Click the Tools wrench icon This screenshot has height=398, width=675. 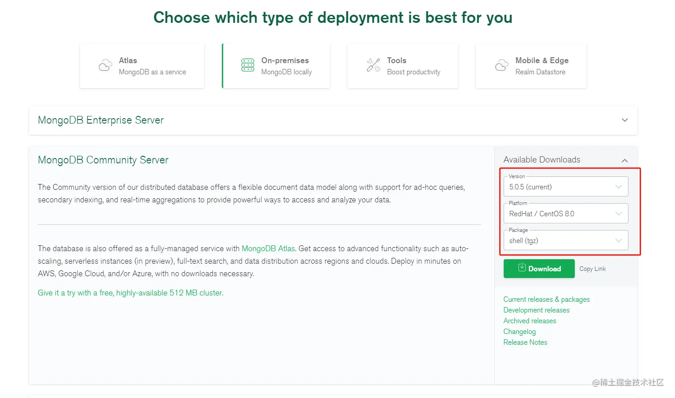pos(374,65)
